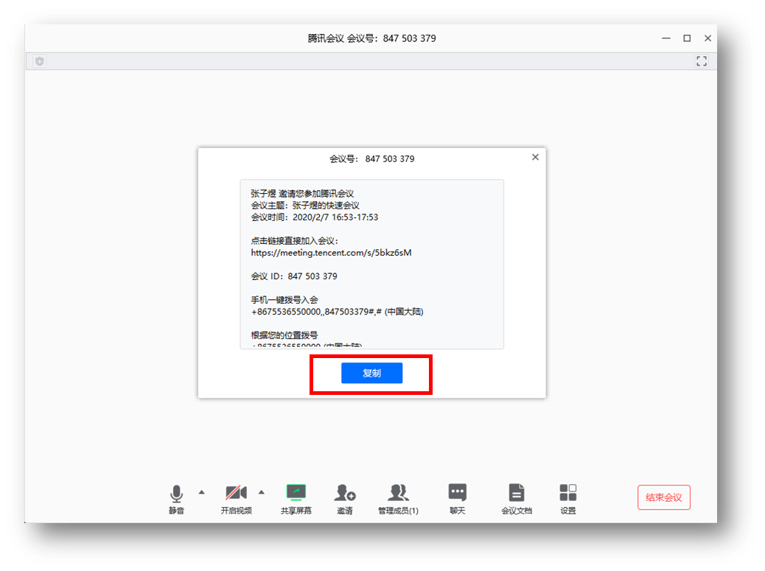
Task: Click the text 根据您的位置拨号
Action: click(x=284, y=335)
